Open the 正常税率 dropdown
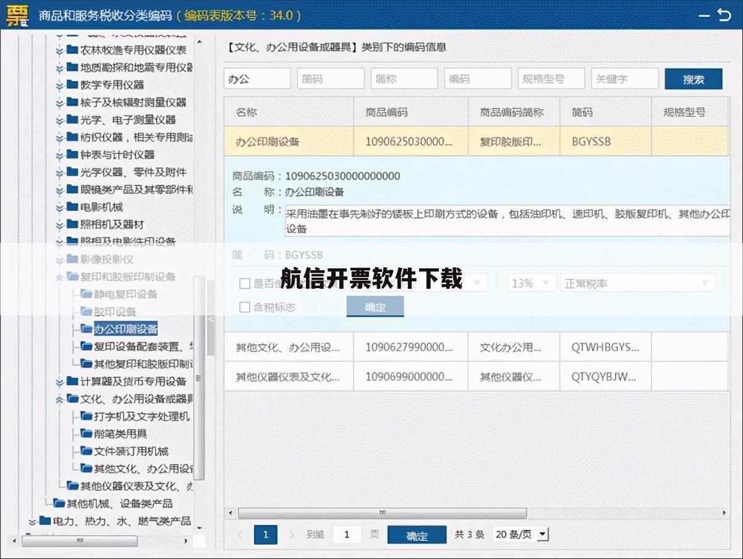 (637, 283)
